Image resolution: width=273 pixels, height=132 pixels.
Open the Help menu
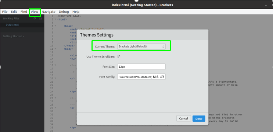point(76,12)
